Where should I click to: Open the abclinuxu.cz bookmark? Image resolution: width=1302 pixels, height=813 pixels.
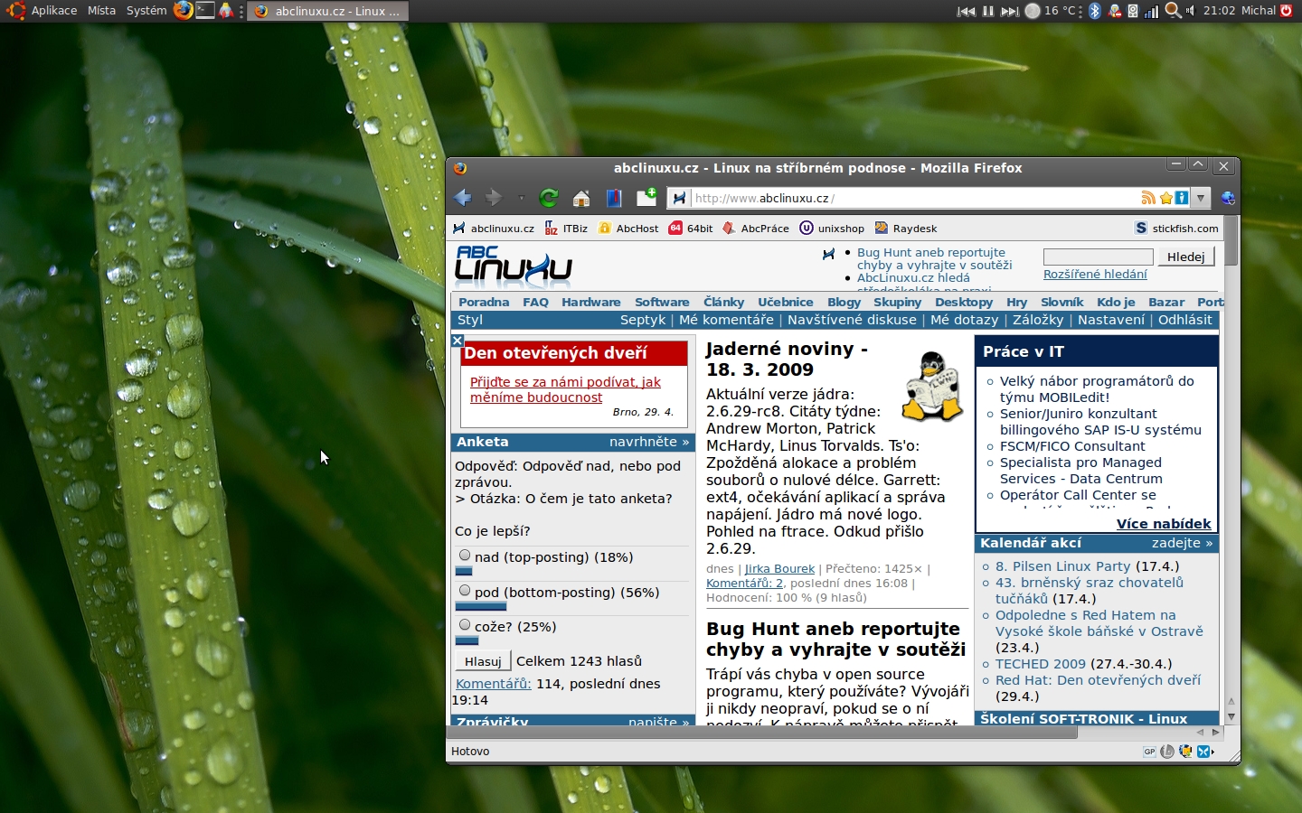tap(494, 229)
